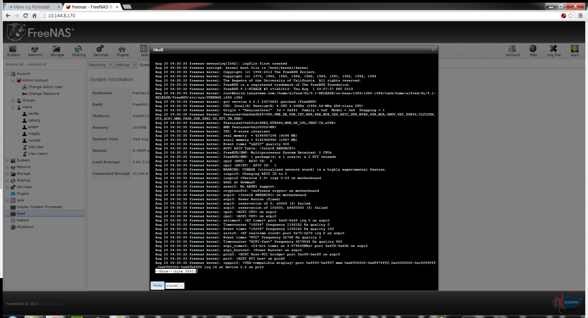Click View Users in tree
The image size is (588, 318).
pos(38,154)
